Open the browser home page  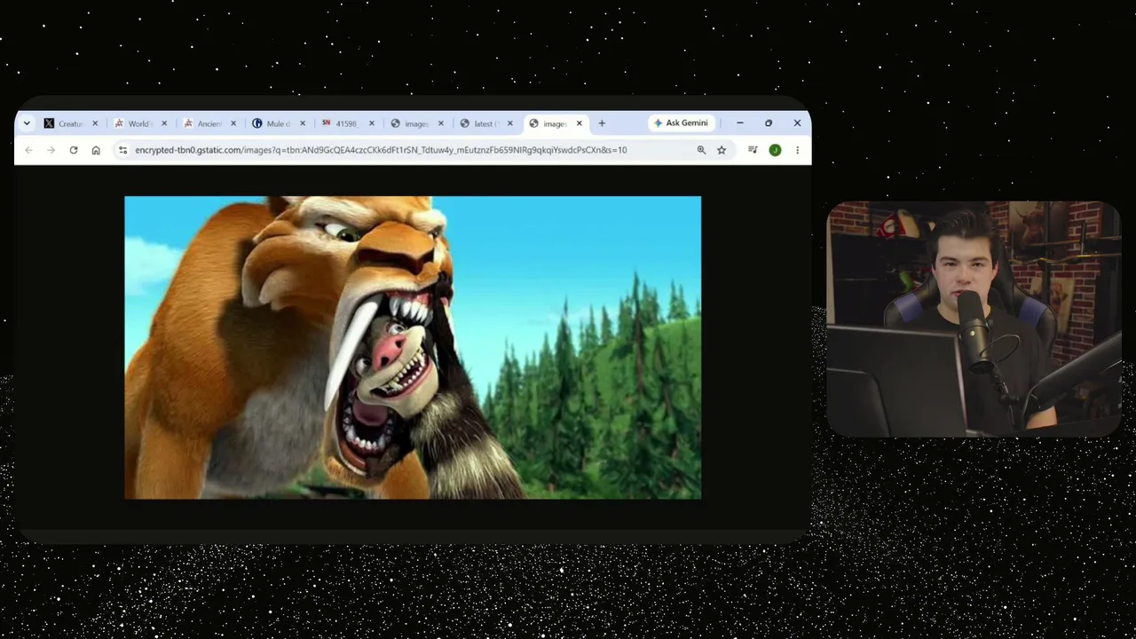[96, 150]
